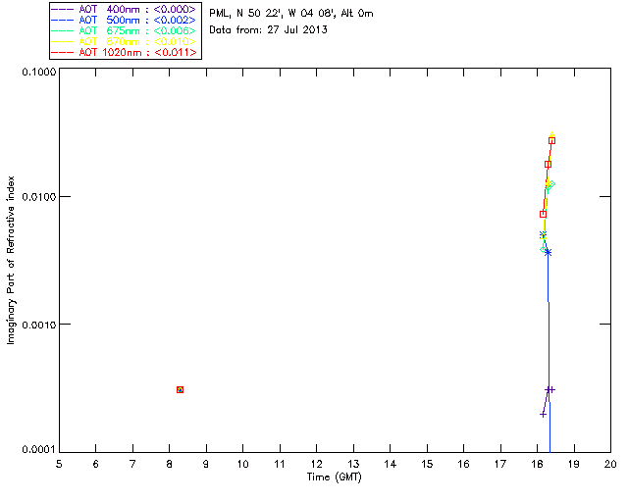Select legend text 'AOT 1020nm : <0.011>'
Viewport: 628px width, 502px height.
(137, 52)
